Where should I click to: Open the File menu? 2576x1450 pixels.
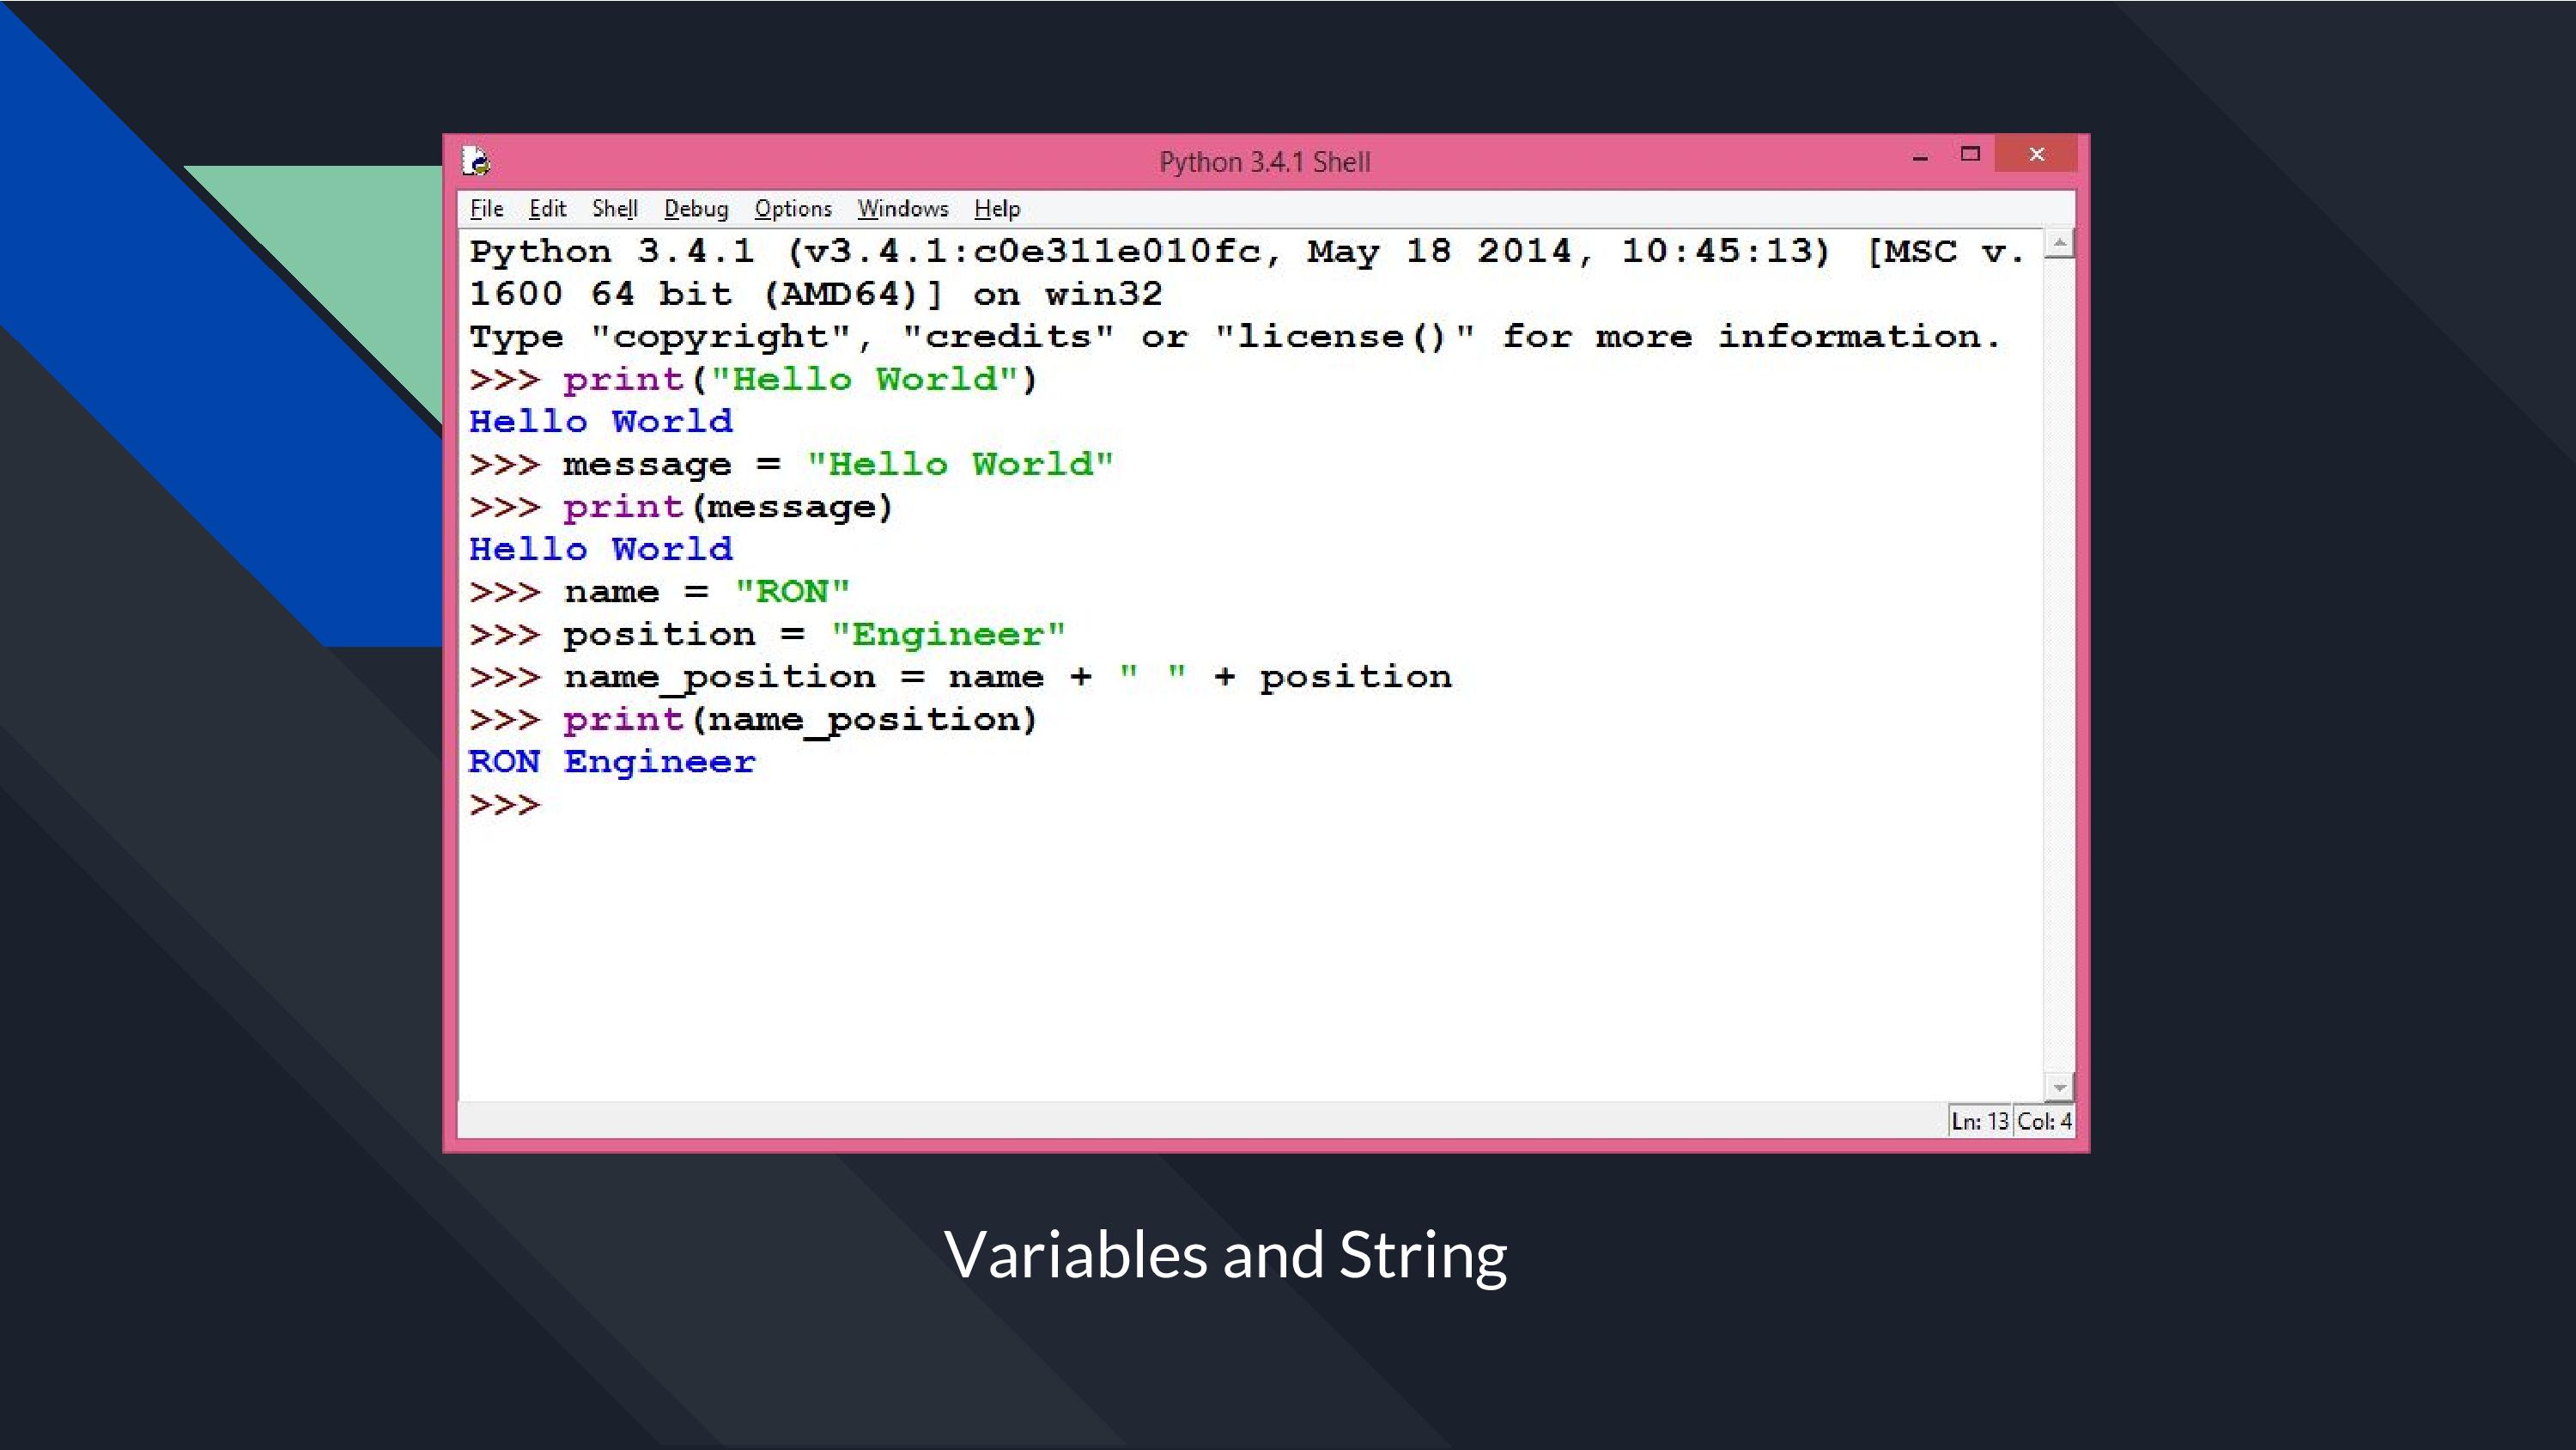486,208
